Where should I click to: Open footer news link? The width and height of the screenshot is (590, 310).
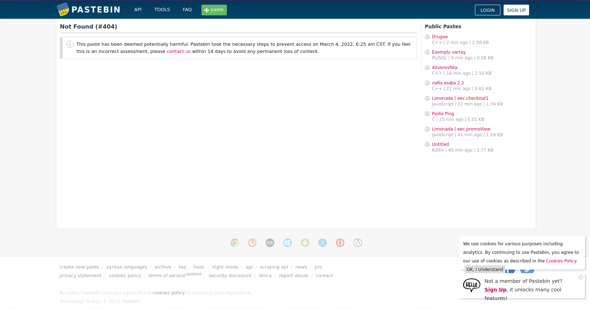click(301, 267)
